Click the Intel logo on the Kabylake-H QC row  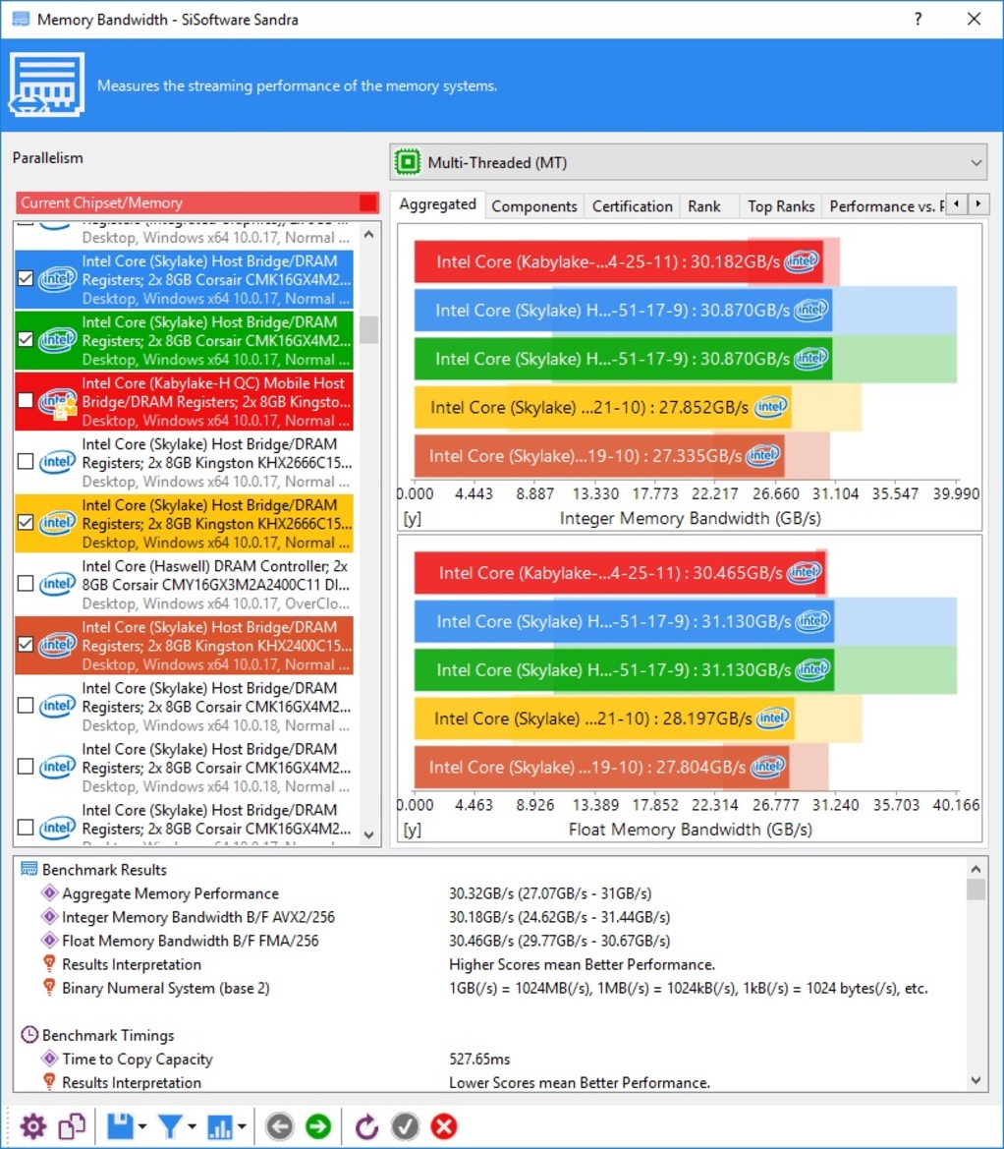tap(57, 402)
